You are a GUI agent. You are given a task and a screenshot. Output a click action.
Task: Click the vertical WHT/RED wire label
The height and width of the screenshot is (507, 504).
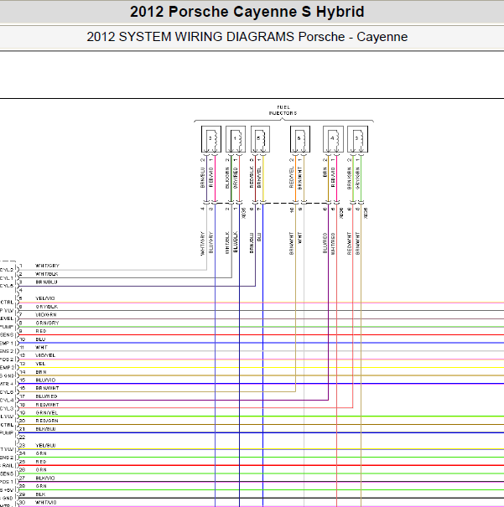click(x=333, y=243)
